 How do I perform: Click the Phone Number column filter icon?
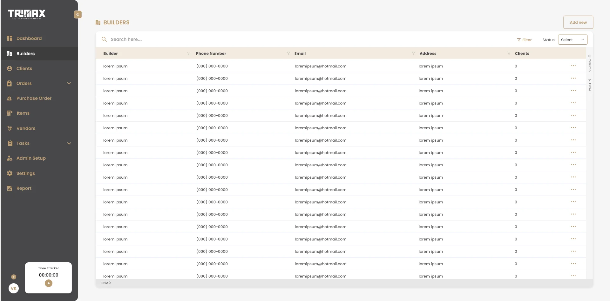pos(288,53)
